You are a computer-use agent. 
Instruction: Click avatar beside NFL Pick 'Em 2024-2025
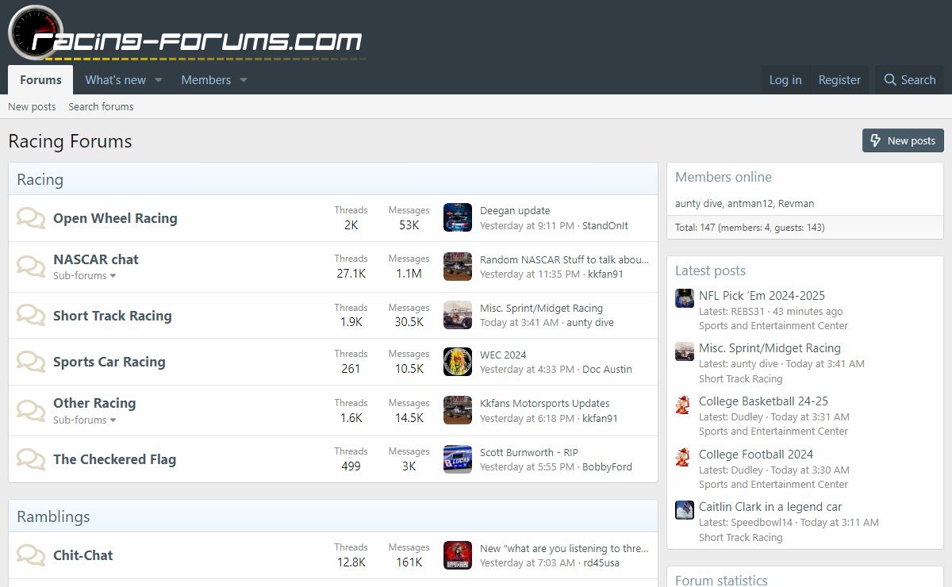[684, 298]
